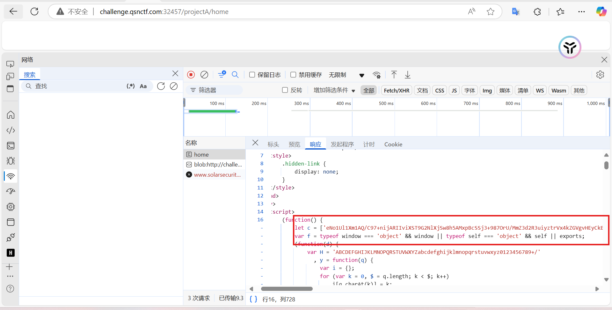Open favorites list icon
Image resolution: width=612 pixels, height=310 pixels.
(560, 12)
